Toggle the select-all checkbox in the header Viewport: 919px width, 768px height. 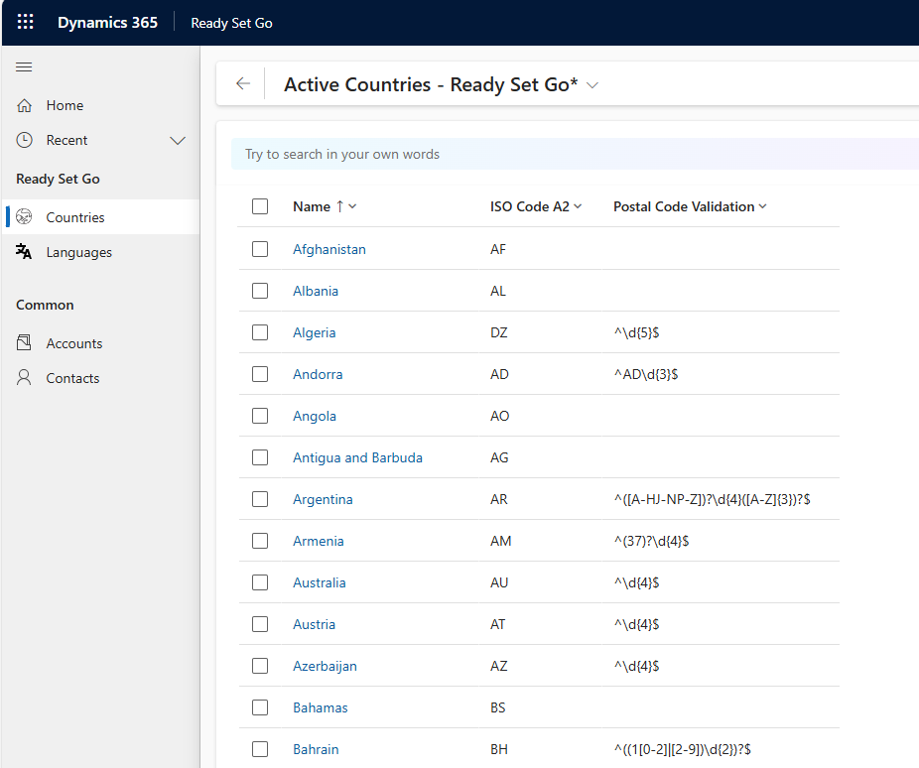tap(260, 206)
